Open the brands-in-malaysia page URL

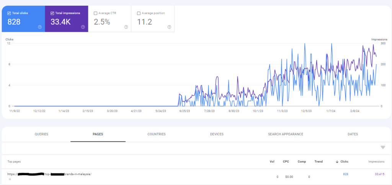point(50,174)
